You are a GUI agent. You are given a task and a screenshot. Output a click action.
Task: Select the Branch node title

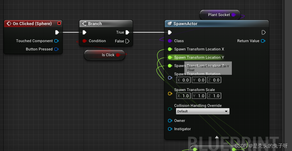(x=95, y=24)
